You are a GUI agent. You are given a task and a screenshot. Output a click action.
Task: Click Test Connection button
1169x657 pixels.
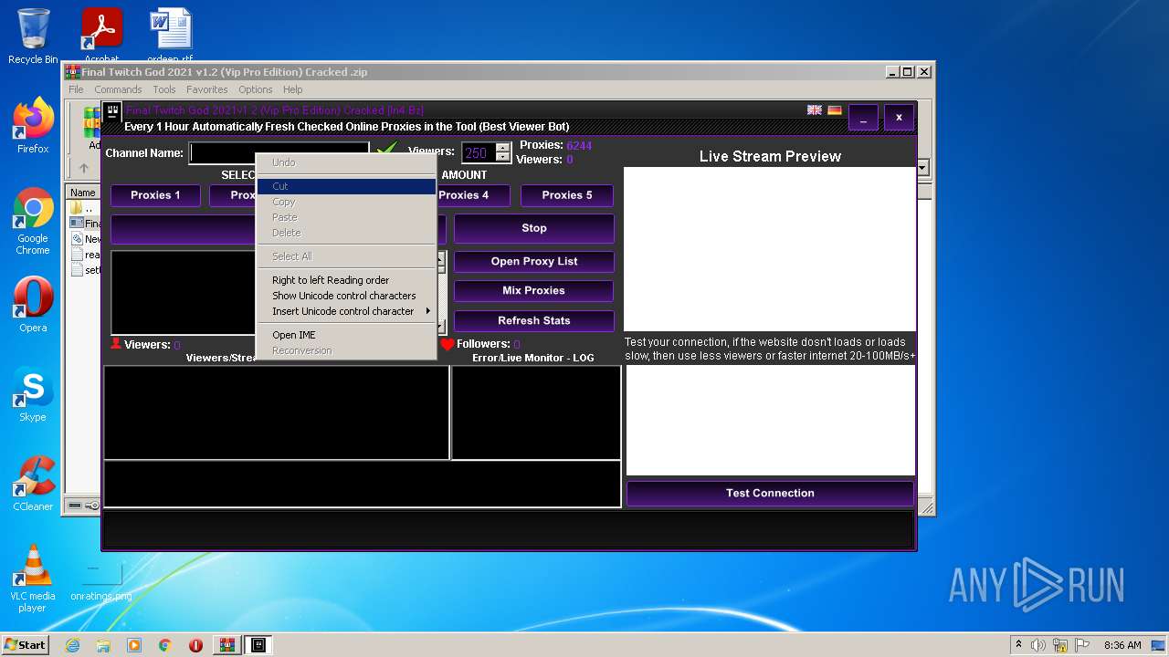click(770, 493)
